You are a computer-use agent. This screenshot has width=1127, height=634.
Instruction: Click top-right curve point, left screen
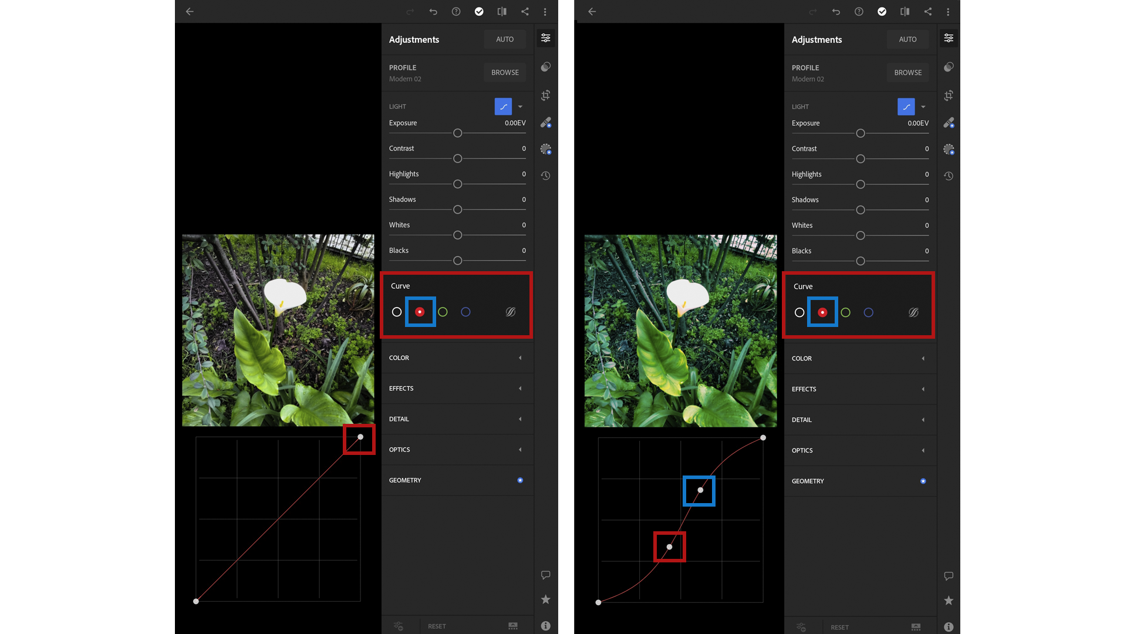point(360,437)
